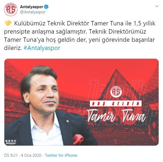Click the @Antalyaspor watermark in the image
The image size is (163, 162).
(11, 143)
